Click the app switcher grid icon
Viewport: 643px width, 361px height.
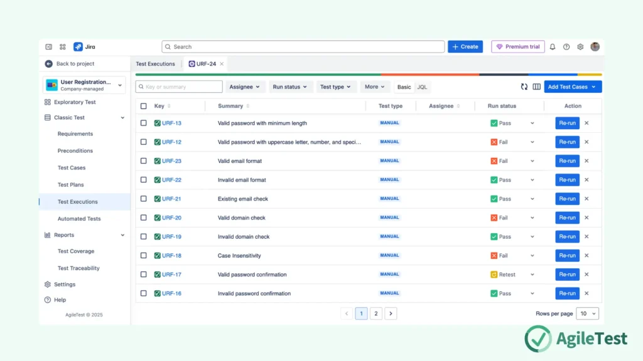[63, 47]
